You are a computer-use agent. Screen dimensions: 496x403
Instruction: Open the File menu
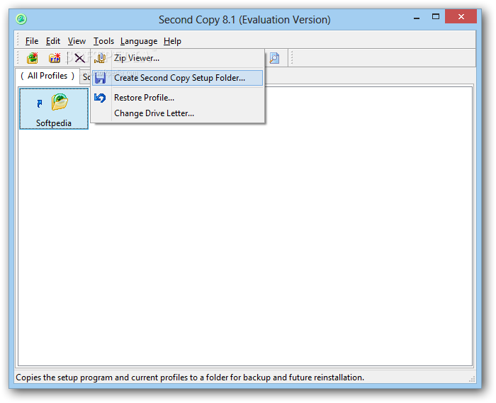coord(32,41)
